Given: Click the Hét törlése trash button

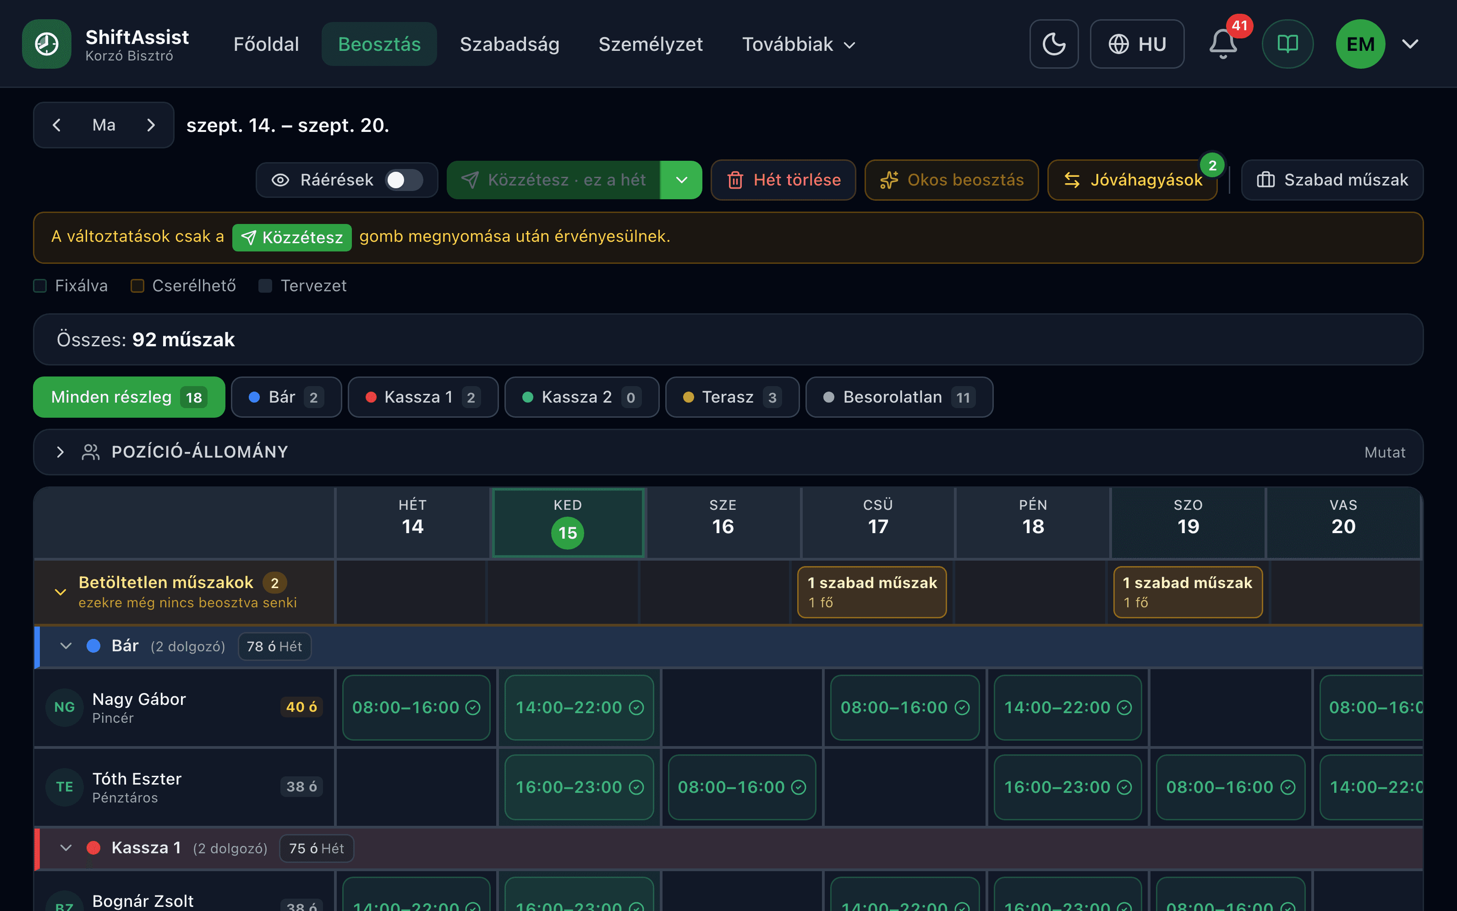Looking at the screenshot, I should (x=783, y=180).
